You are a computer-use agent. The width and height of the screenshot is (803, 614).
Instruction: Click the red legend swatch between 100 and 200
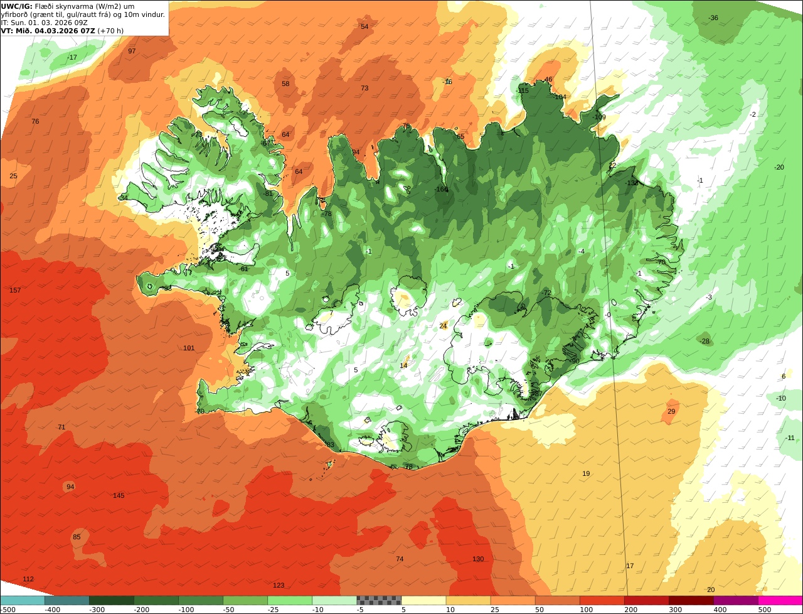601,600
